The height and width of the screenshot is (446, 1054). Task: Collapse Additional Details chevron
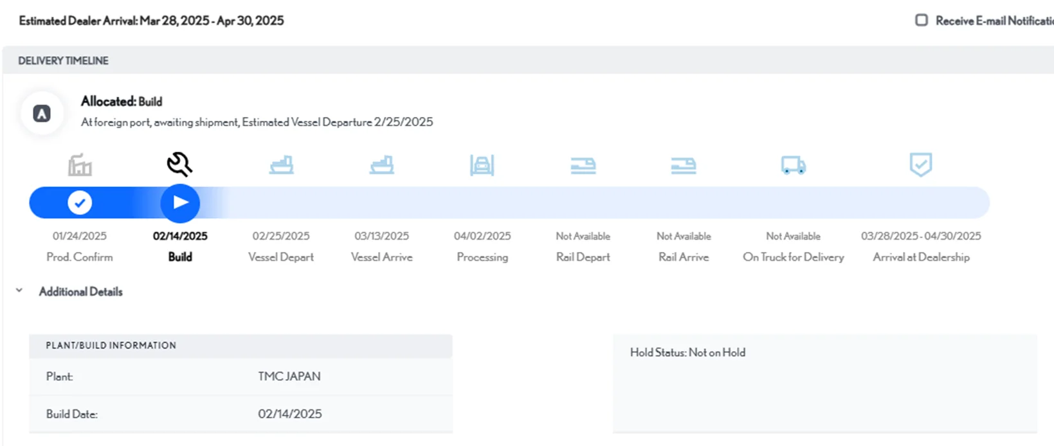coord(19,291)
